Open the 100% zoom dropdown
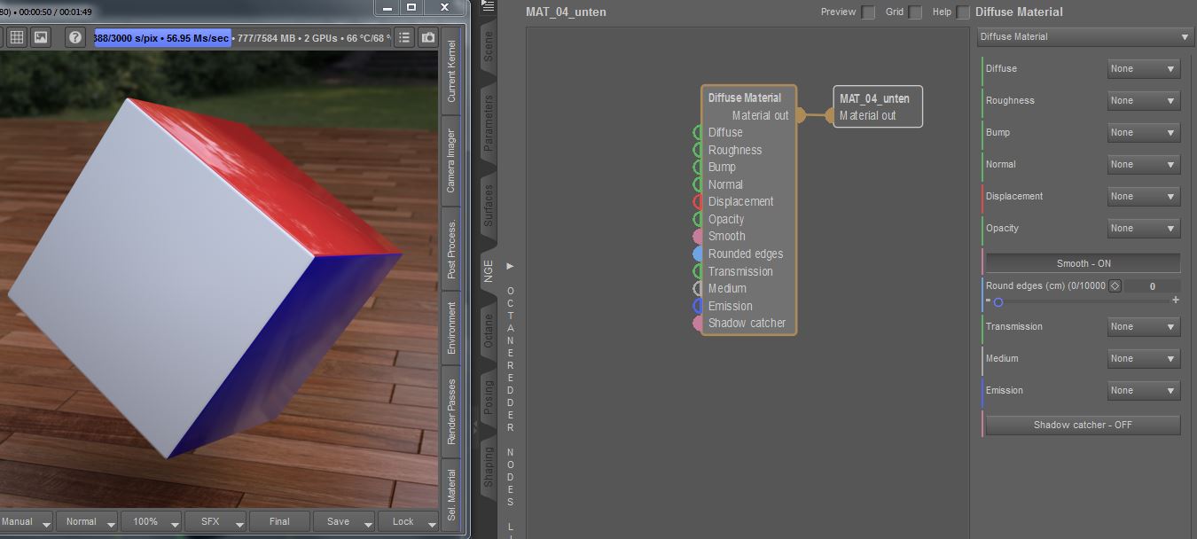This screenshot has height=539, width=1197. coord(151,521)
